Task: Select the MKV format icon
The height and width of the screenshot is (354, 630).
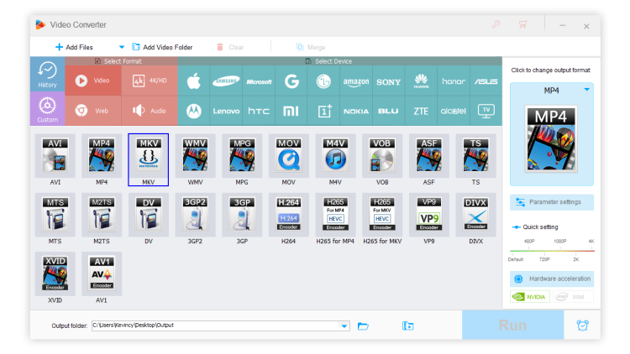Action: [149, 157]
